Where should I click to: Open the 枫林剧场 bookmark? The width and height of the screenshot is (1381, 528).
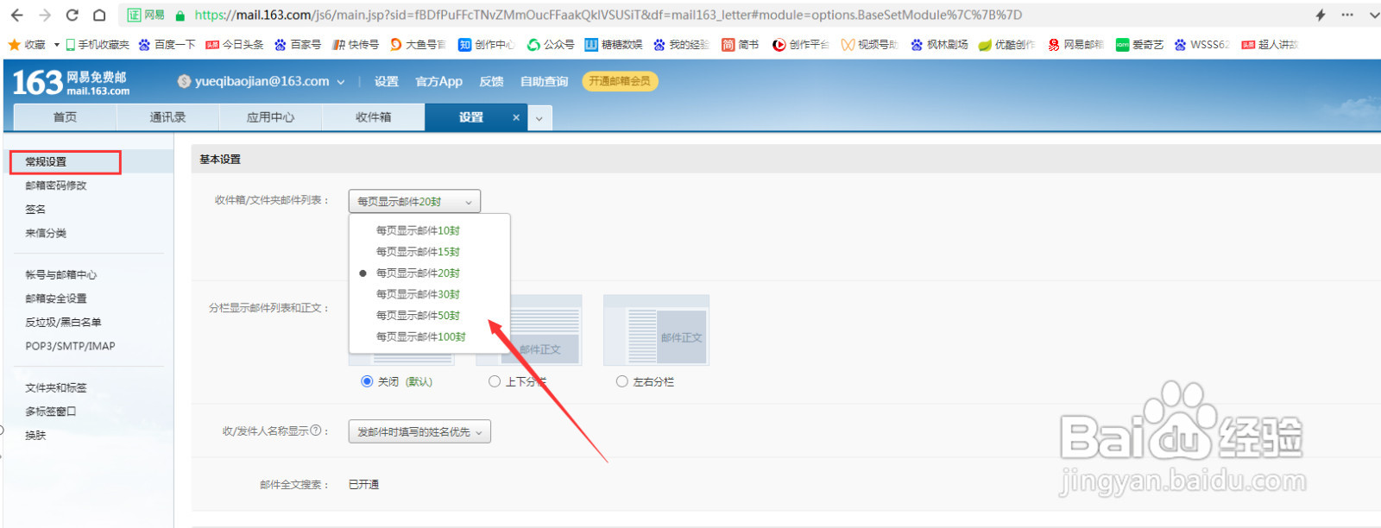click(x=939, y=44)
